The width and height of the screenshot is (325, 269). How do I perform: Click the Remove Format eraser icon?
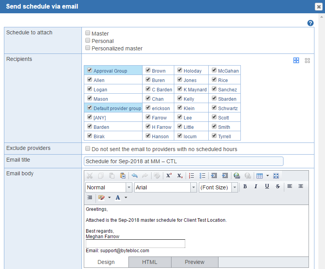coord(157,176)
